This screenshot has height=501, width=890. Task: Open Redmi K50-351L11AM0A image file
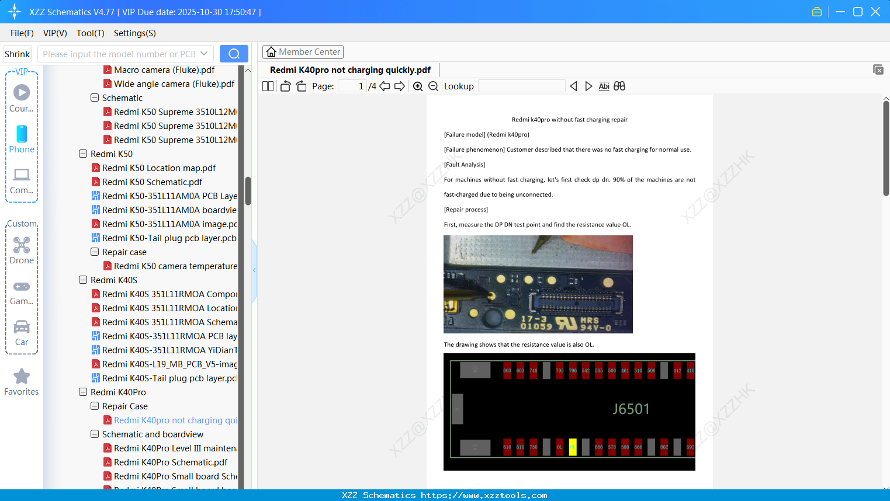click(164, 224)
